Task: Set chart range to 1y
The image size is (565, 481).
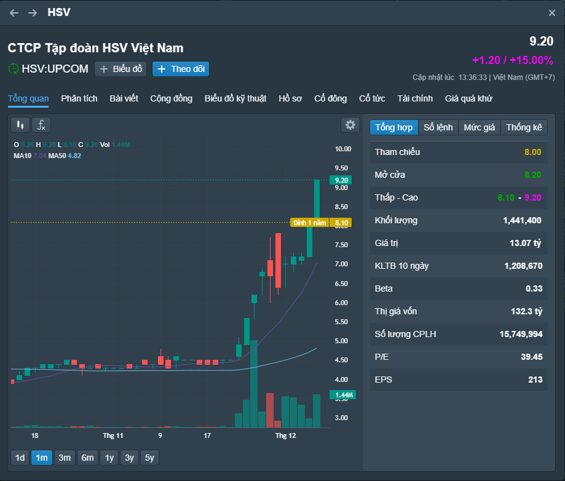Action: pos(109,458)
